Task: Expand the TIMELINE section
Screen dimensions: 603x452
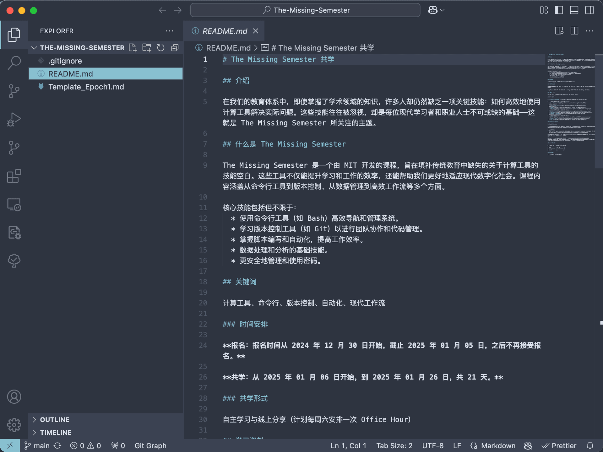Action: [56, 433]
